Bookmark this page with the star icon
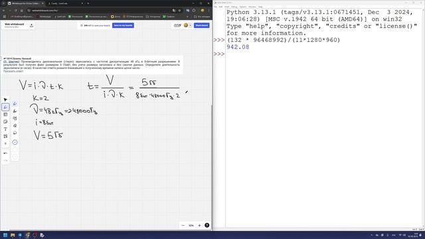Viewport: 425px width, 239px height. pos(179,11)
